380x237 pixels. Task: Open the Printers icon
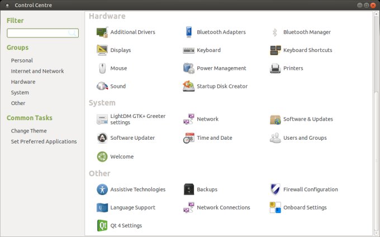275,68
